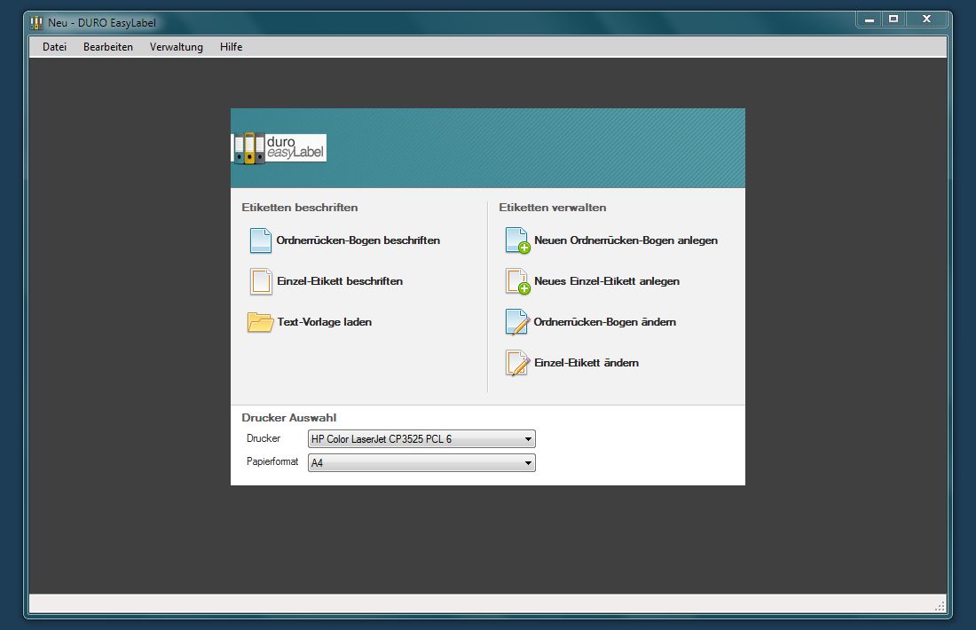Minimize the DURO EasyLabel window
This screenshot has width=976, height=630.
pyautogui.click(x=869, y=20)
